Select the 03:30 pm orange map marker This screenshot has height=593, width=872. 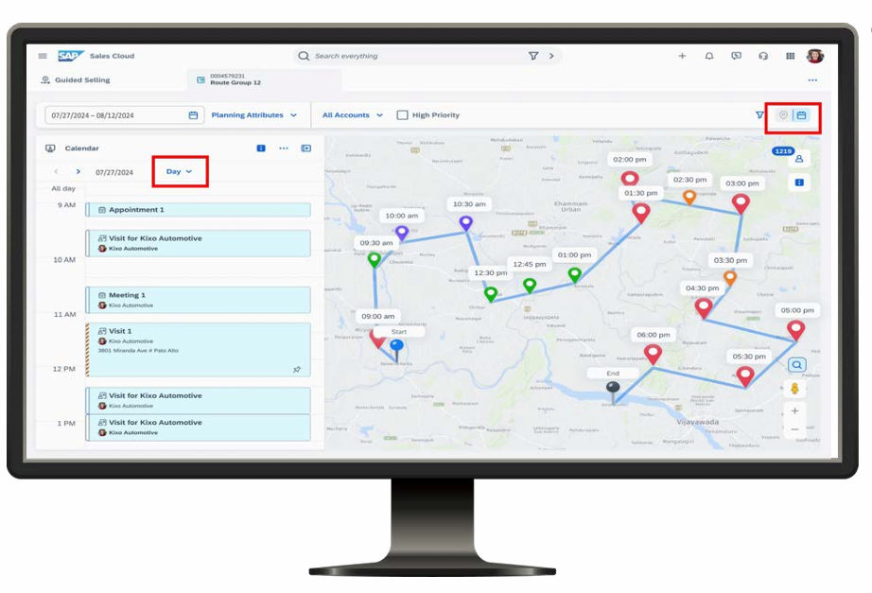coord(729,278)
